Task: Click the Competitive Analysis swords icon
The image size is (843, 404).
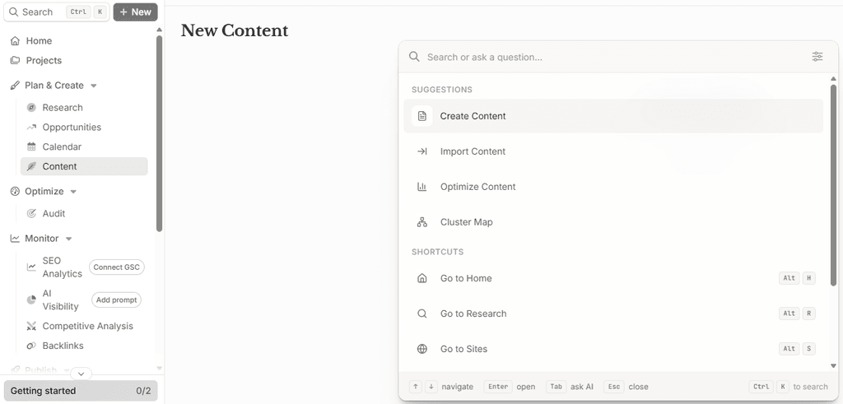Action: click(32, 326)
